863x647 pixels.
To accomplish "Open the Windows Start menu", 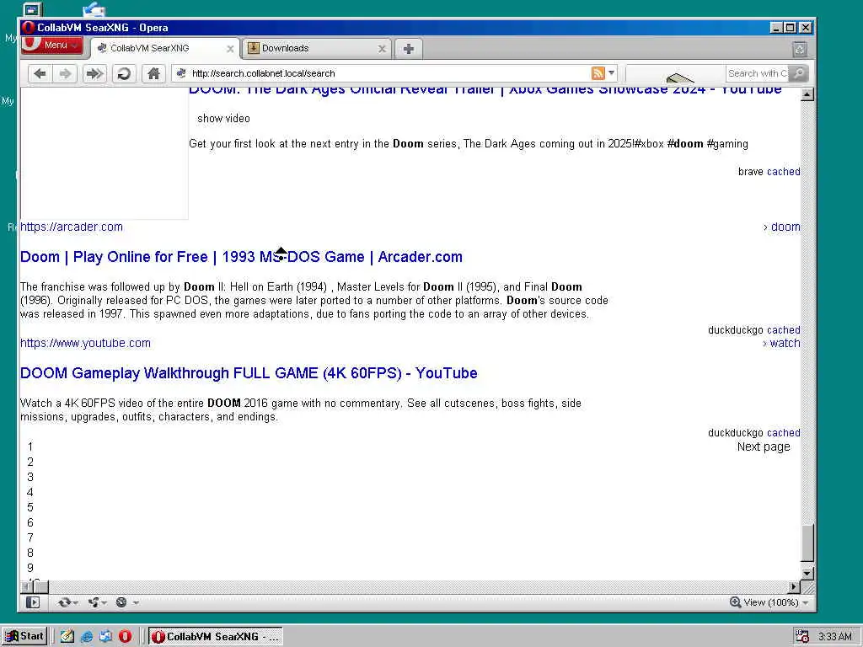I will 24,636.
